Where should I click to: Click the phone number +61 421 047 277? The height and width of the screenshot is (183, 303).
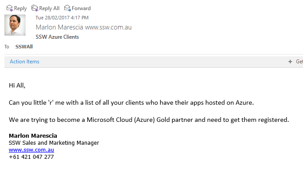tap(31, 157)
